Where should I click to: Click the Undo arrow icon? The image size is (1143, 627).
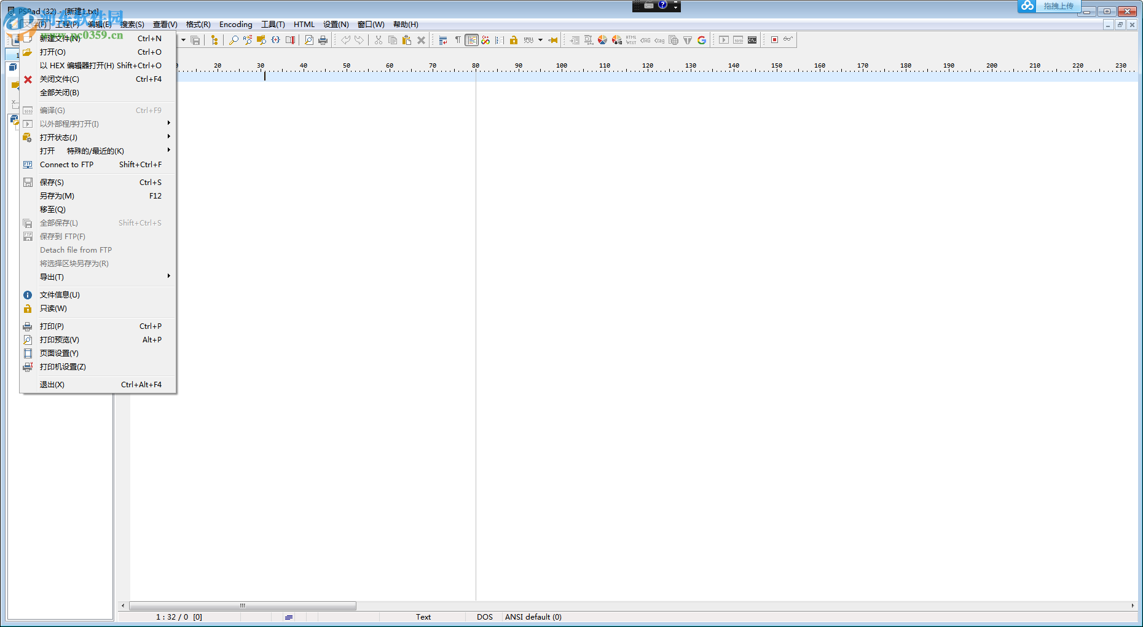coord(346,41)
